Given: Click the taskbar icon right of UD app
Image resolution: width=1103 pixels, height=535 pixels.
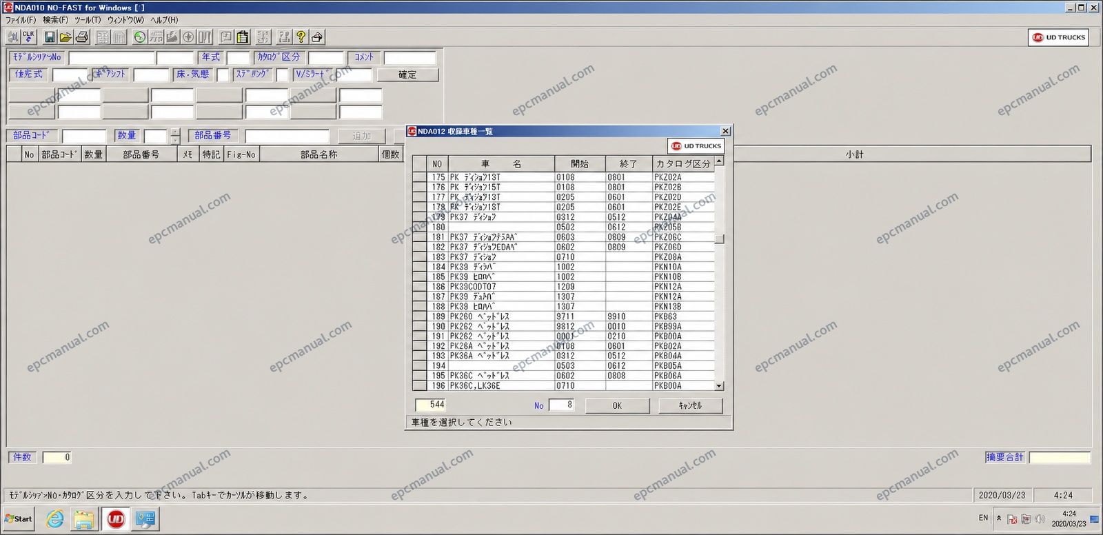Looking at the screenshot, I should (145, 519).
